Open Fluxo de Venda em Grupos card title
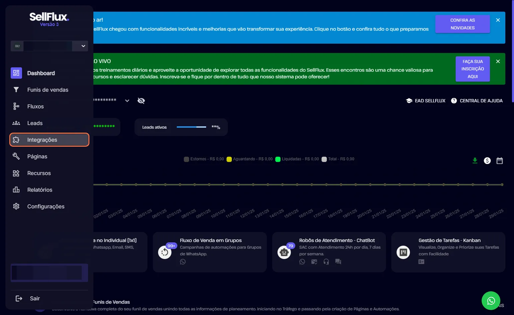This screenshot has width=514, height=315. [x=211, y=240]
